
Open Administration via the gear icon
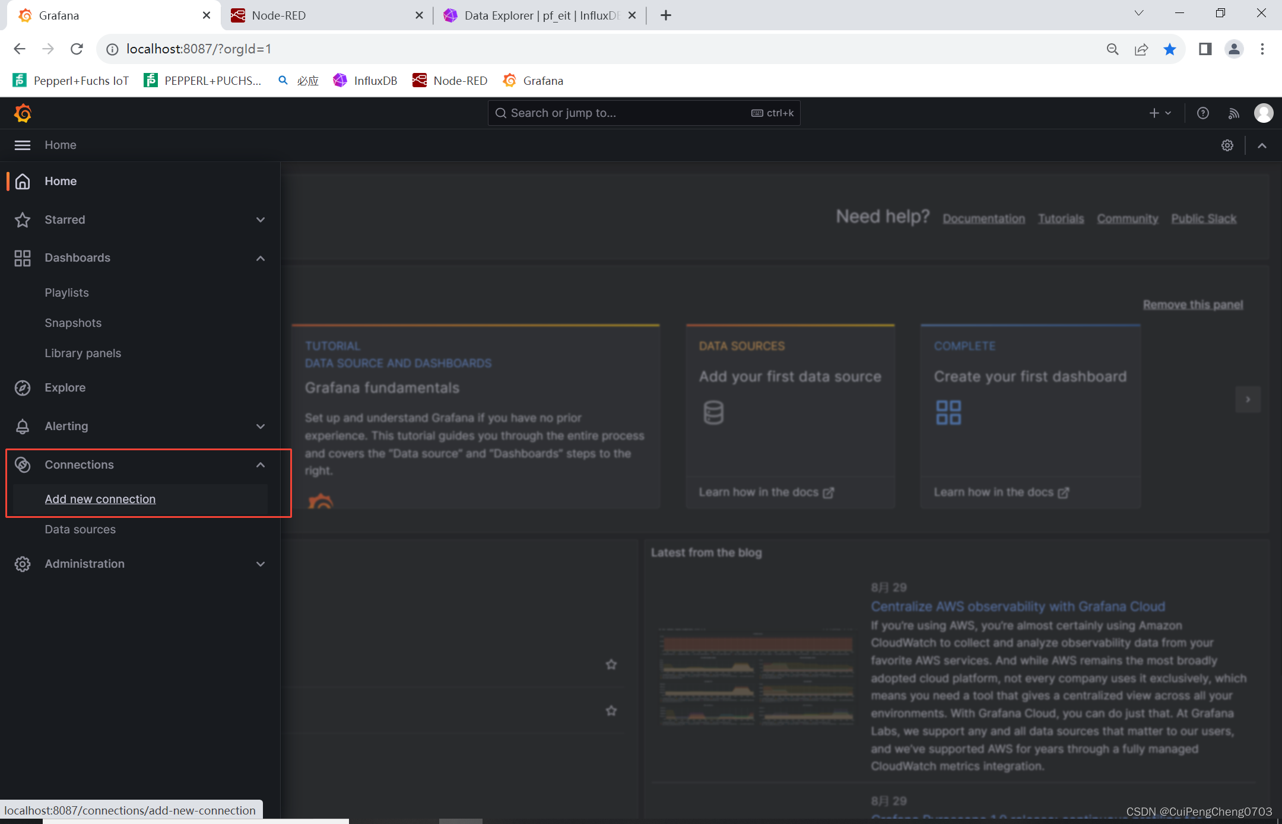tap(23, 564)
